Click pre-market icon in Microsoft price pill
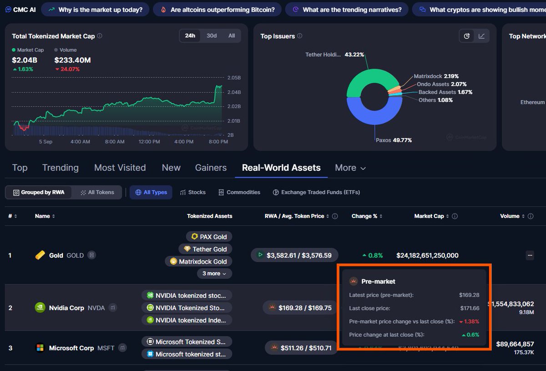Viewport: 546px width, 371px height. [x=274, y=348]
